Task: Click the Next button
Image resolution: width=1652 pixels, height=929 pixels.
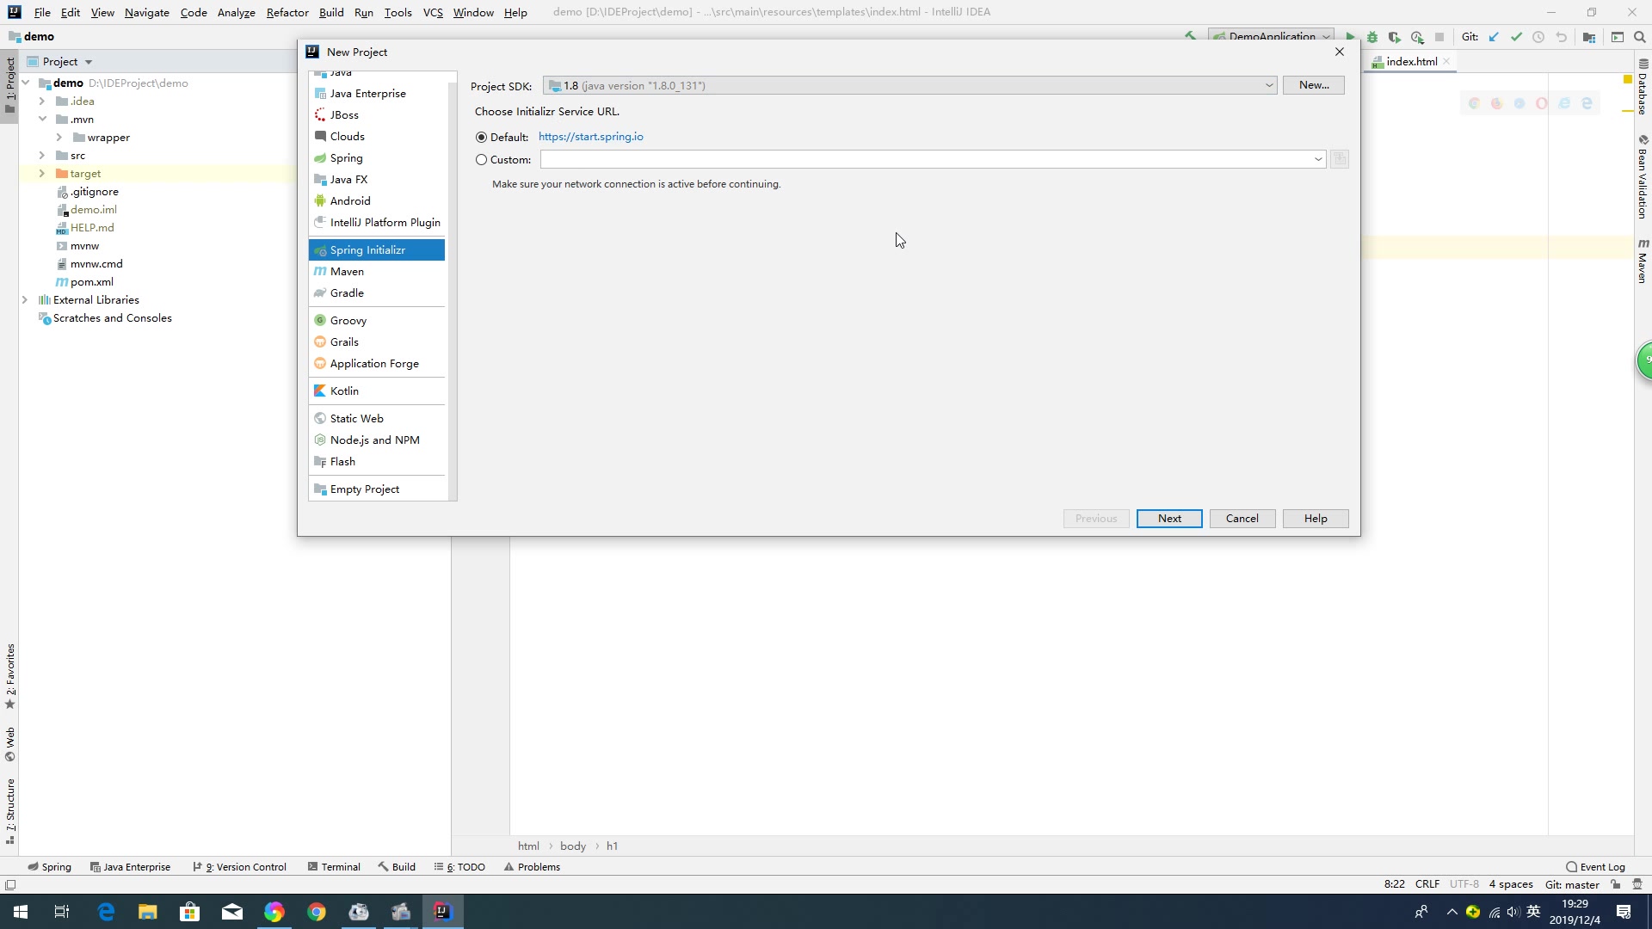Action: [x=1168, y=519]
